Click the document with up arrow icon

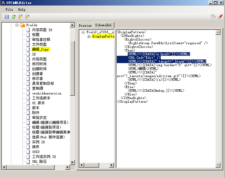(x=20, y=17)
